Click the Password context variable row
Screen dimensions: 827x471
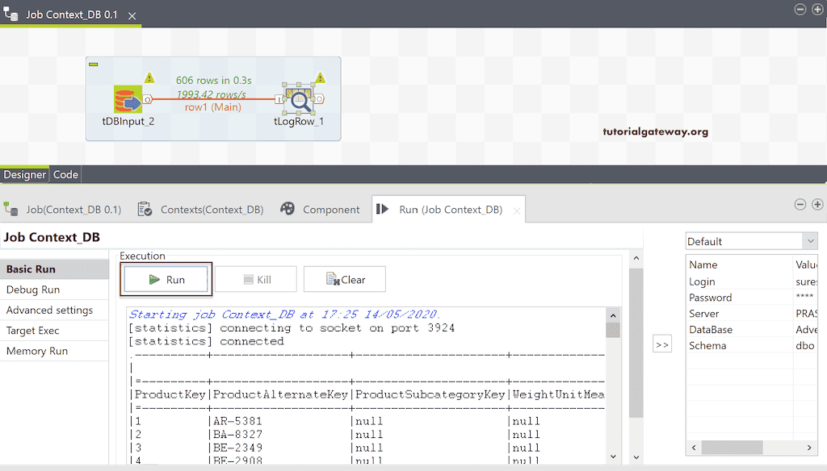point(752,298)
